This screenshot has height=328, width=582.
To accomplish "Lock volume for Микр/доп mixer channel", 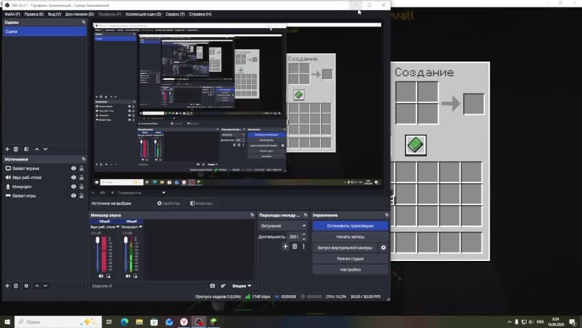I will click(135, 276).
